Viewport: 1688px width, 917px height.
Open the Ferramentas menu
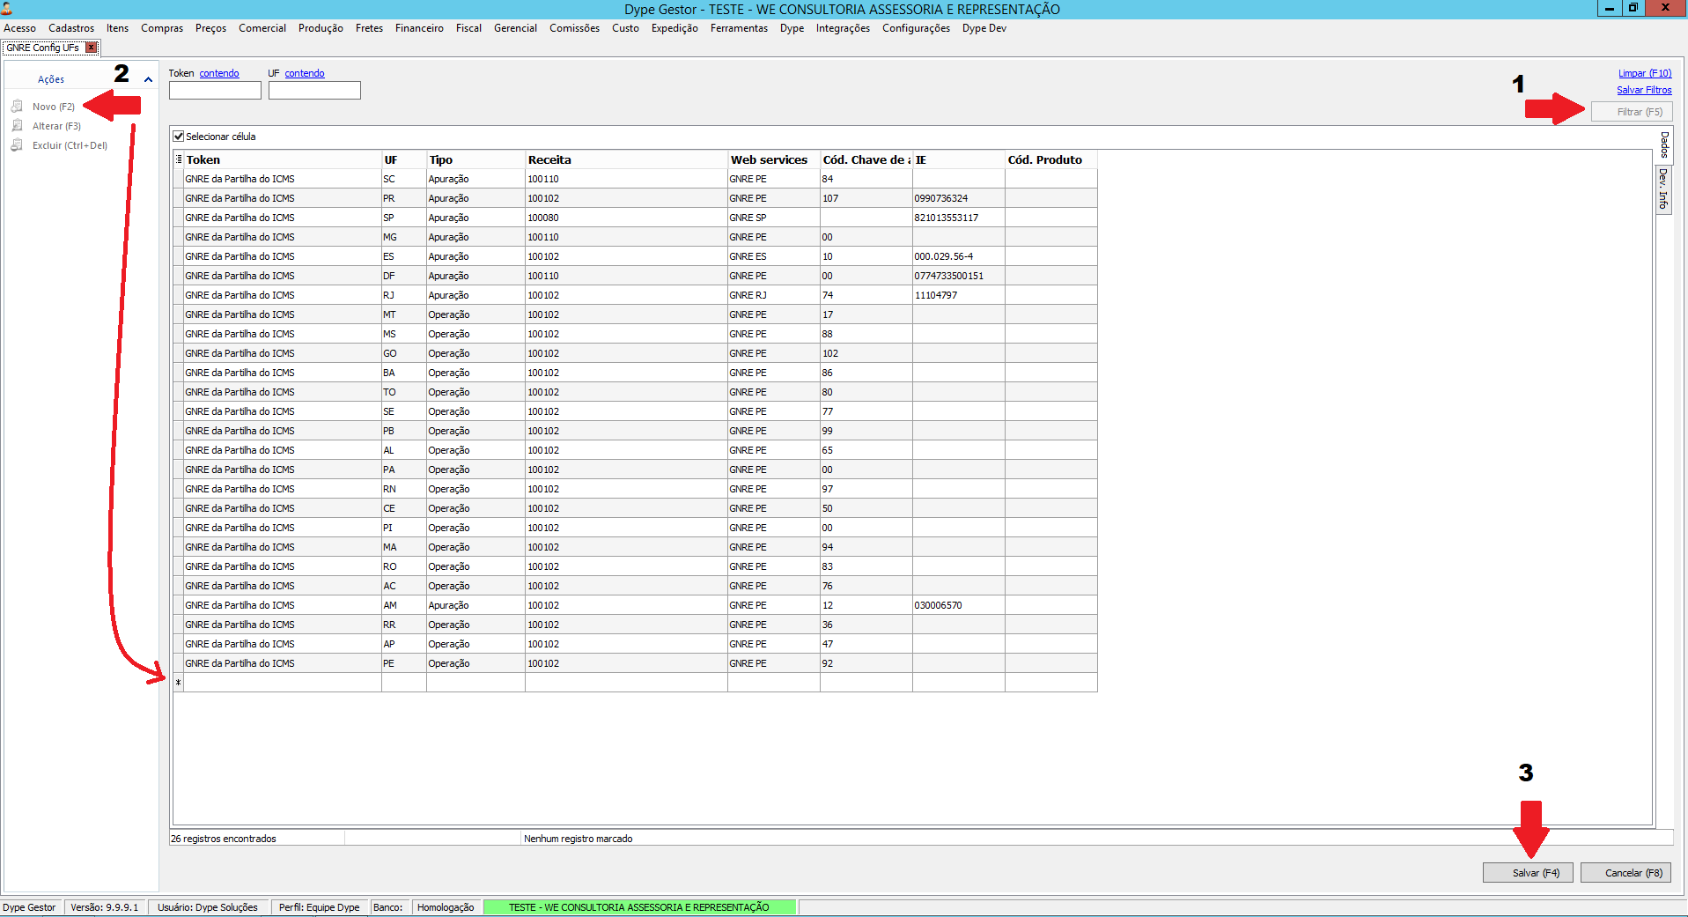pyautogui.click(x=739, y=28)
